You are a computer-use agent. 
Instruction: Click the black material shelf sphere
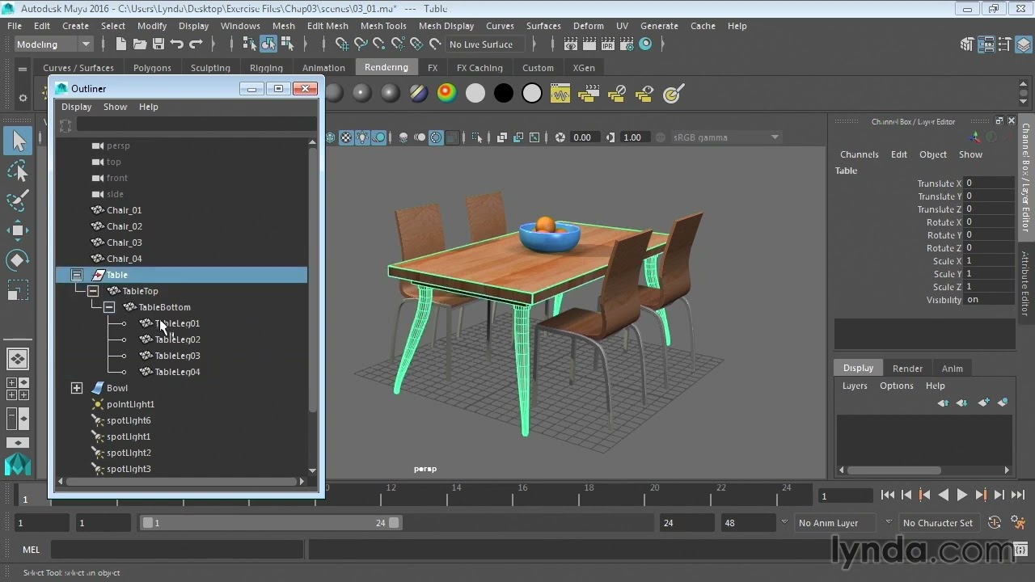(x=503, y=94)
